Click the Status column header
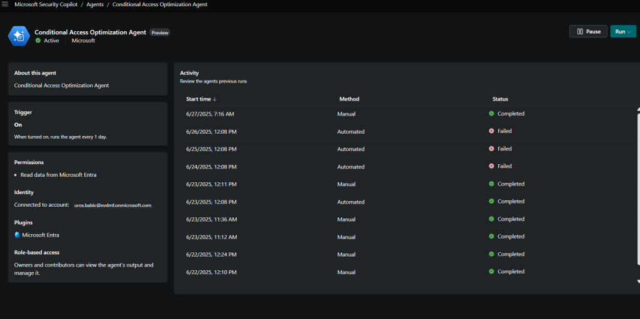The width and height of the screenshot is (640, 319). tap(500, 99)
